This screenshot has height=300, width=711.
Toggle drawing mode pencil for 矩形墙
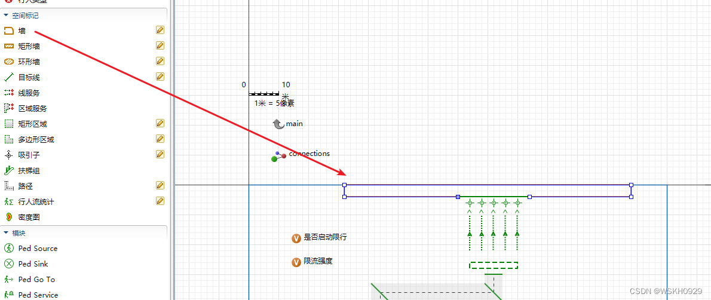click(160, 45)
